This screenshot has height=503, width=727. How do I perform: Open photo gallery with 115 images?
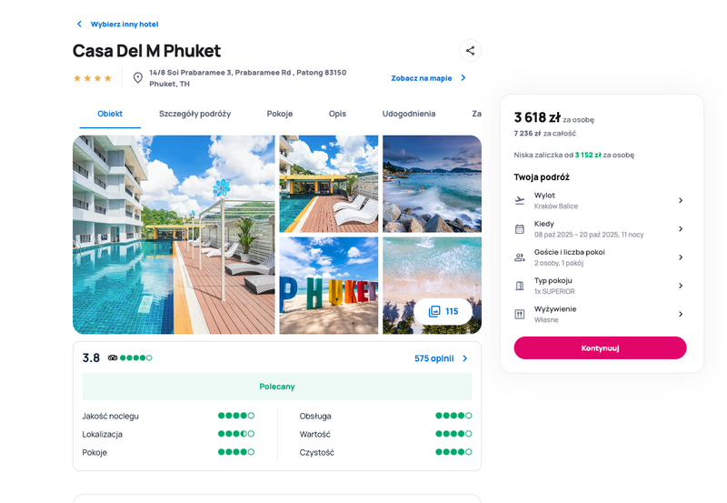point(443,311)
